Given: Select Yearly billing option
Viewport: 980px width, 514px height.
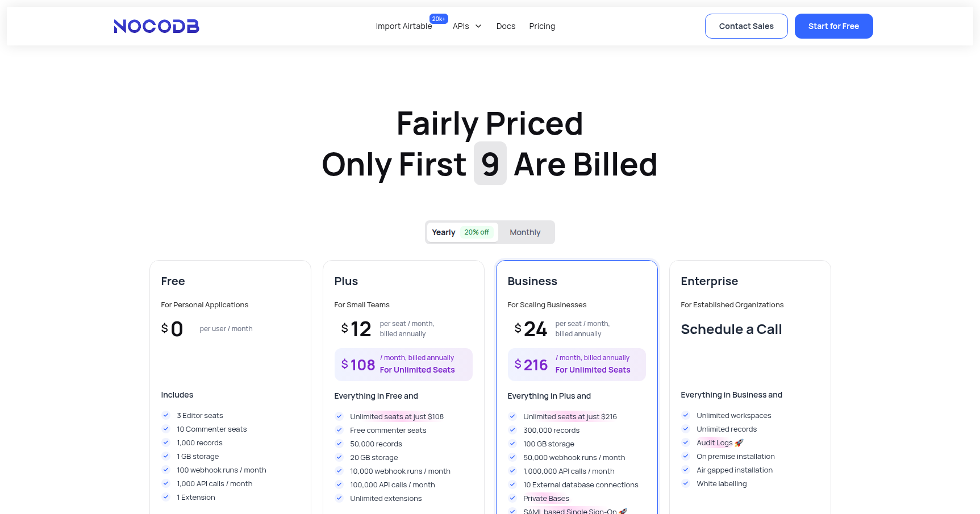Looking at the screenshot, I should click(444, 232).
